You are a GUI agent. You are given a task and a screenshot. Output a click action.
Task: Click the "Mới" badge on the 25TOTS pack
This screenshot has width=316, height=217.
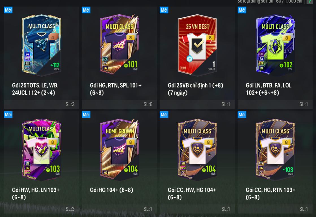tap(8, 10)
